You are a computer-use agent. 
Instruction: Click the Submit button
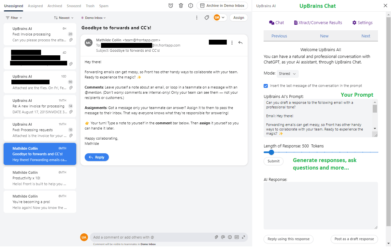(273, 161)
